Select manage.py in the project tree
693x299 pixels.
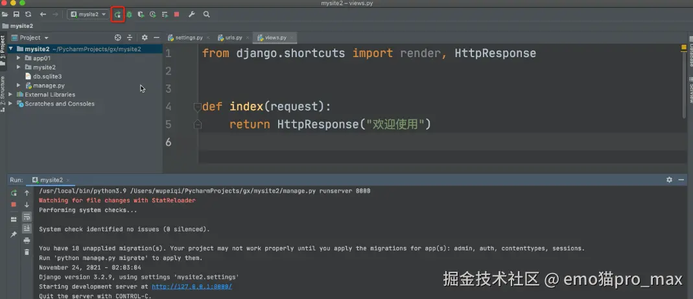click(45, 86)
